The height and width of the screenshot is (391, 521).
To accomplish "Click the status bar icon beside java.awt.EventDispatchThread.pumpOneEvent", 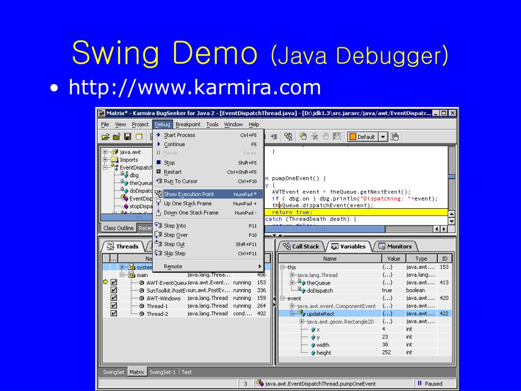I will [260, 383].
